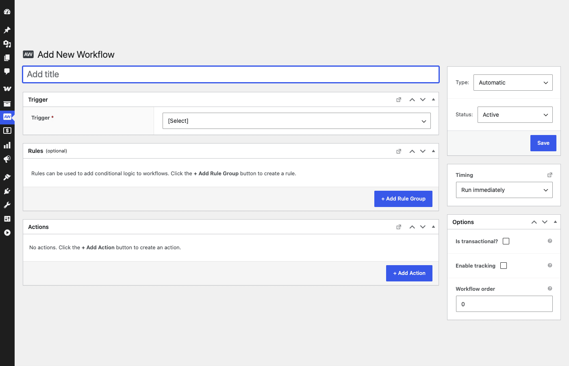This screenshot has height=366, width=569.
Task: Open the Products archive box icon
Action: click(x=7, y=104)
